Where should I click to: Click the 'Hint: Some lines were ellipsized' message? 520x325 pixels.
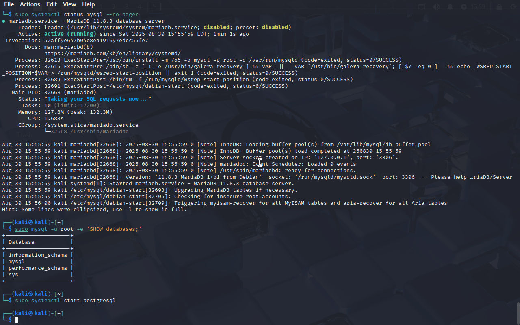click(95, 210)
